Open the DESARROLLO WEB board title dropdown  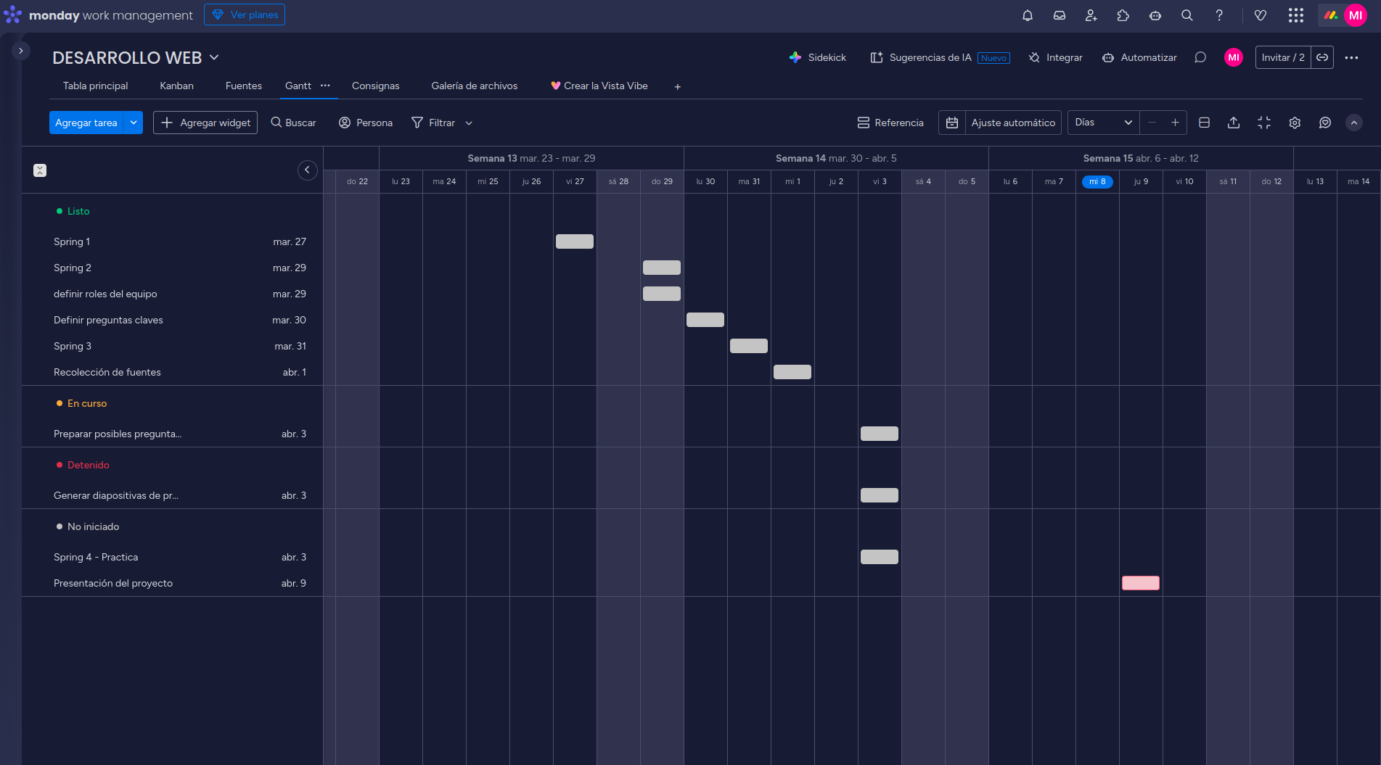click(214, 57)
